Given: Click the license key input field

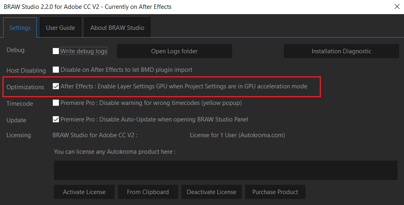Looking at the screenshot, I should [225, 170].
